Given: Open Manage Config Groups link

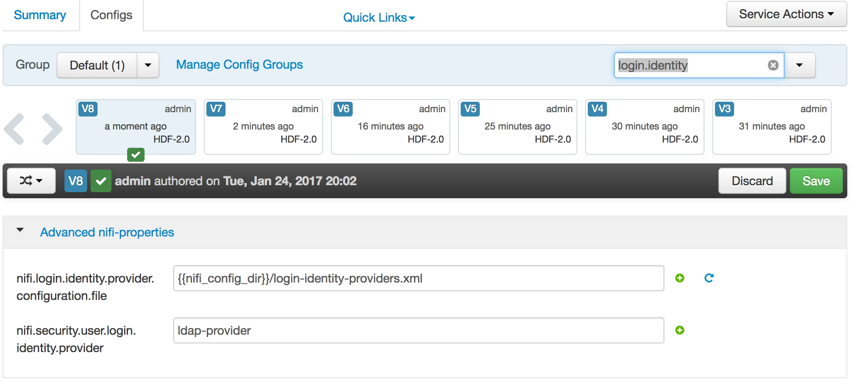Looking at the screenshot, I should click(239, 65).
